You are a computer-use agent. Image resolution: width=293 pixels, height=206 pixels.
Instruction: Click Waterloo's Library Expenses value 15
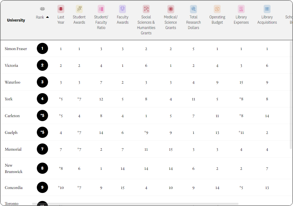pyautogui.click(x=241, y=83)
